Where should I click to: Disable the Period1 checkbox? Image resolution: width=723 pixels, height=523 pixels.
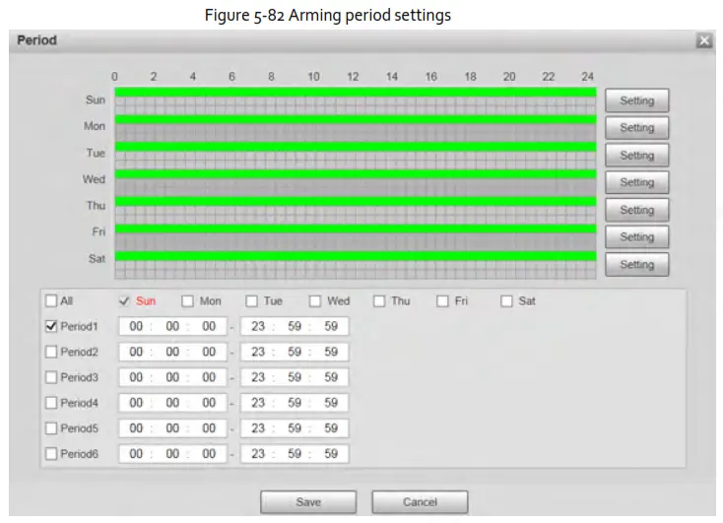click(51, 327)
